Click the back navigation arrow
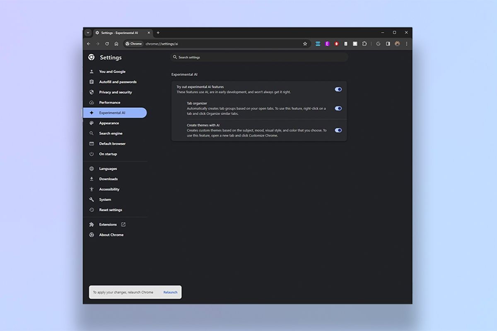This screenshot has width=497, height=331. [89, 43]
